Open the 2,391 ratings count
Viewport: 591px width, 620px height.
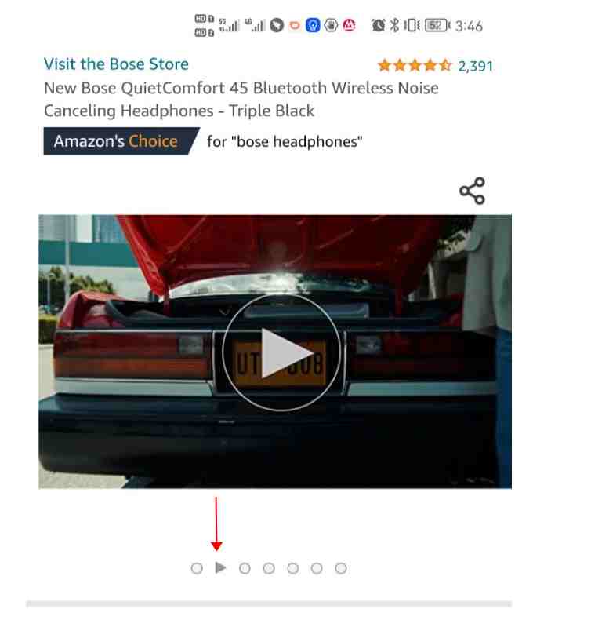(476, 66)
